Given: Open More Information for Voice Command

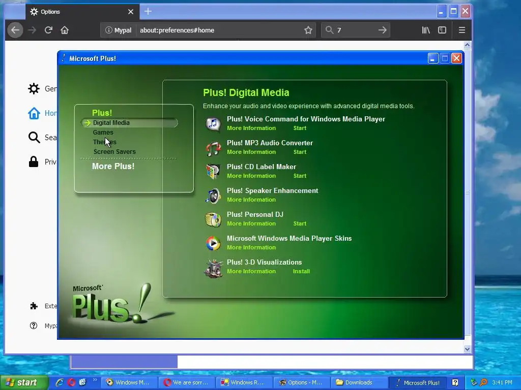Looking at the screenshot, I should pyautogui.click(x=251, y=128).
